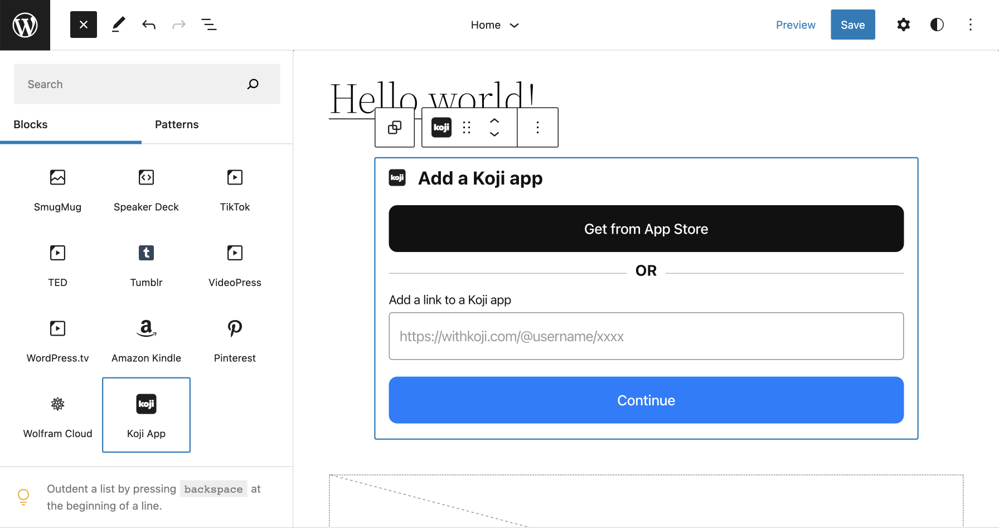The height and width of the screenshot is (528, 999).
Task: Click the search magnifier icon
Action: [x=253, y=84]
